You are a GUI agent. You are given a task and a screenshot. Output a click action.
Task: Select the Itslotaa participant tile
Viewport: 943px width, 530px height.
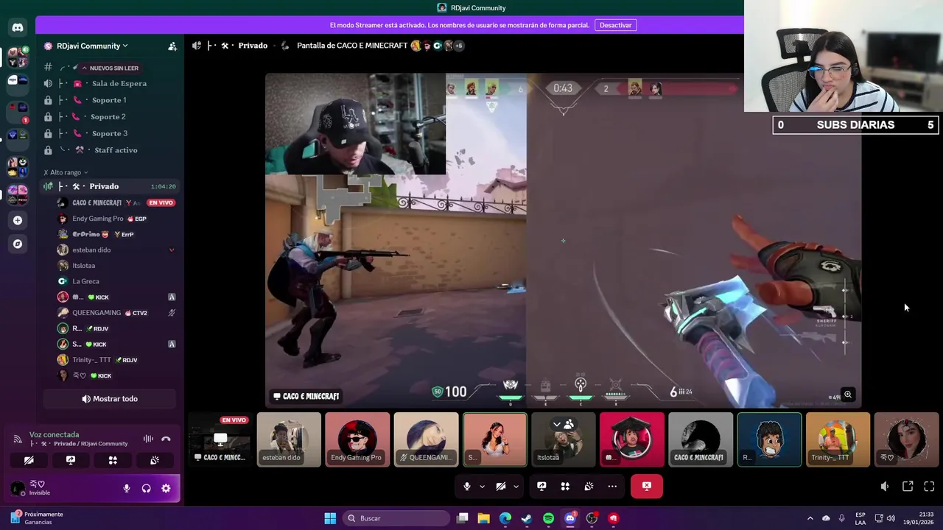pyautogui.click(x=564, y=439)
